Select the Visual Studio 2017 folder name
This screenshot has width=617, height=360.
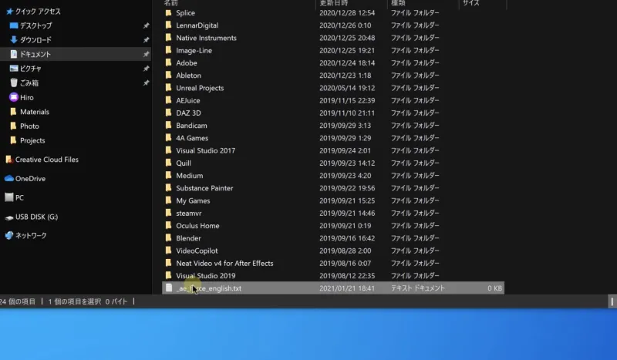point(205,150)
